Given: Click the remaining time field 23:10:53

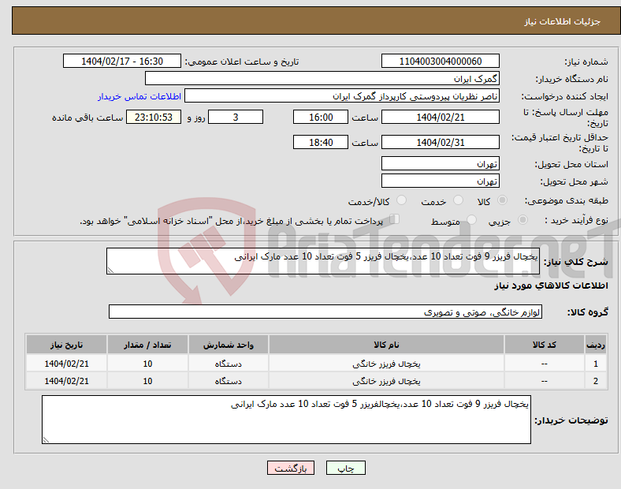Looking at the screenshot, I should click(154, 117).
